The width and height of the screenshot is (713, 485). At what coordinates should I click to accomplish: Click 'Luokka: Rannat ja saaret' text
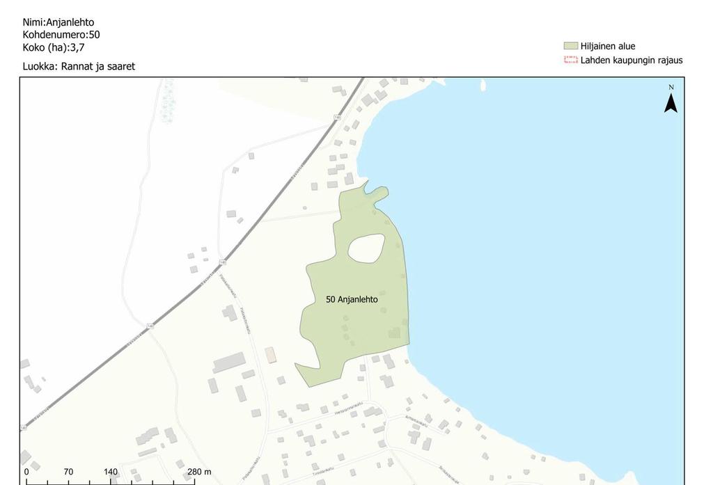[x=79, y=66]
